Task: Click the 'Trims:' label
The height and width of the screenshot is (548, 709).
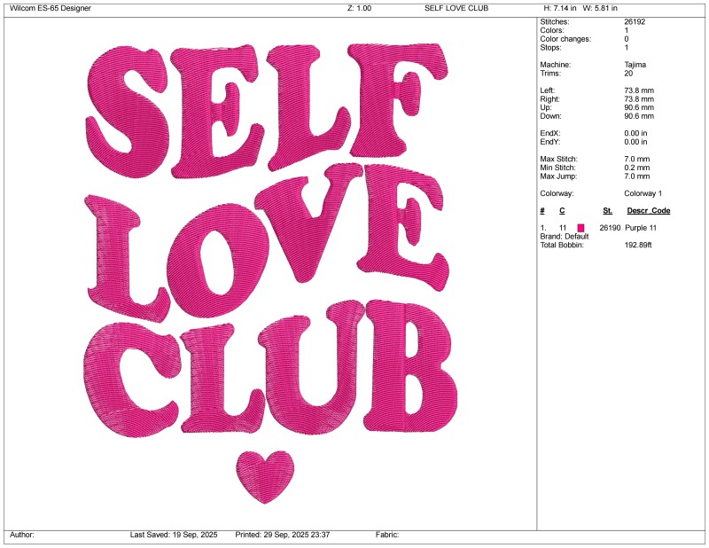Action: point(550,74)
